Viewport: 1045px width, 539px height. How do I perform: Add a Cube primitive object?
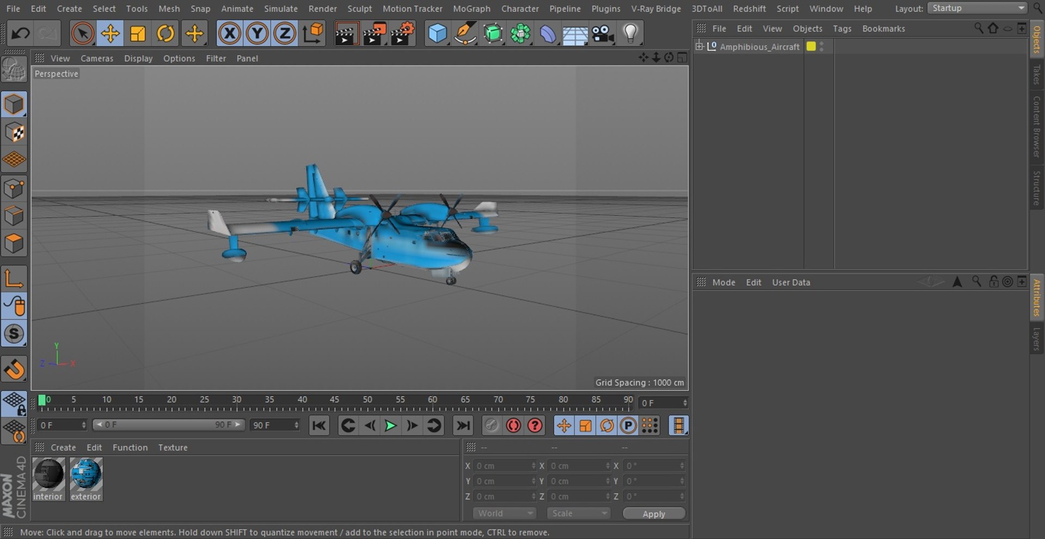(438, 34)
